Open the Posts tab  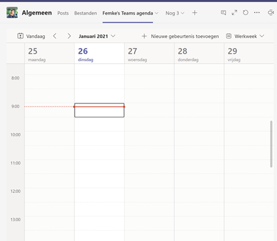click(63, 13)
